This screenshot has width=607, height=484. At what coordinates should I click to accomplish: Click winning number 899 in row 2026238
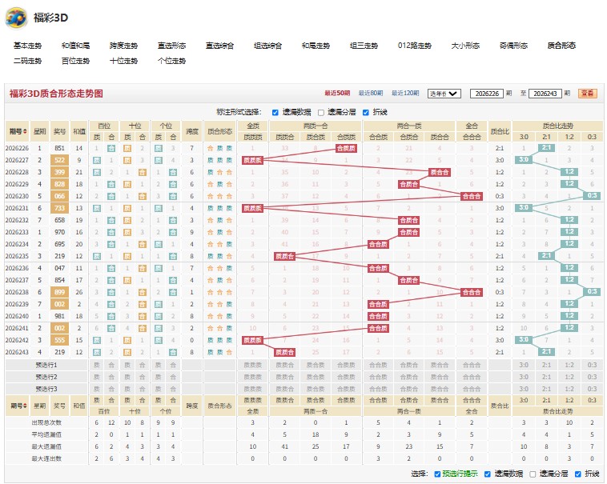(59, 292)
